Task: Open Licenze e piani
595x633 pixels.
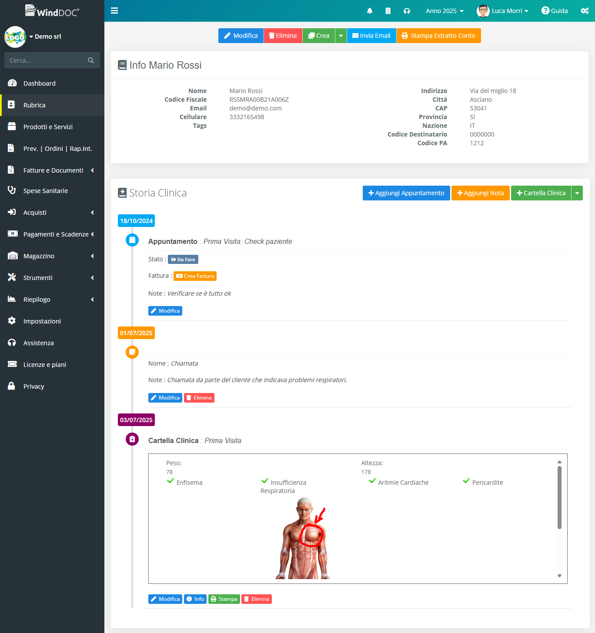Action: pyautogui.click(x=52, y=365)
